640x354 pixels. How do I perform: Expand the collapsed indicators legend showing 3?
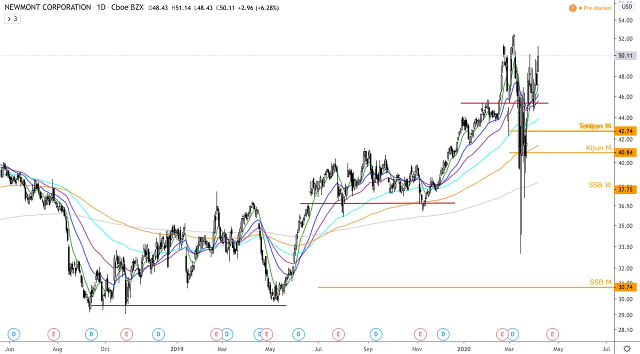12,19
